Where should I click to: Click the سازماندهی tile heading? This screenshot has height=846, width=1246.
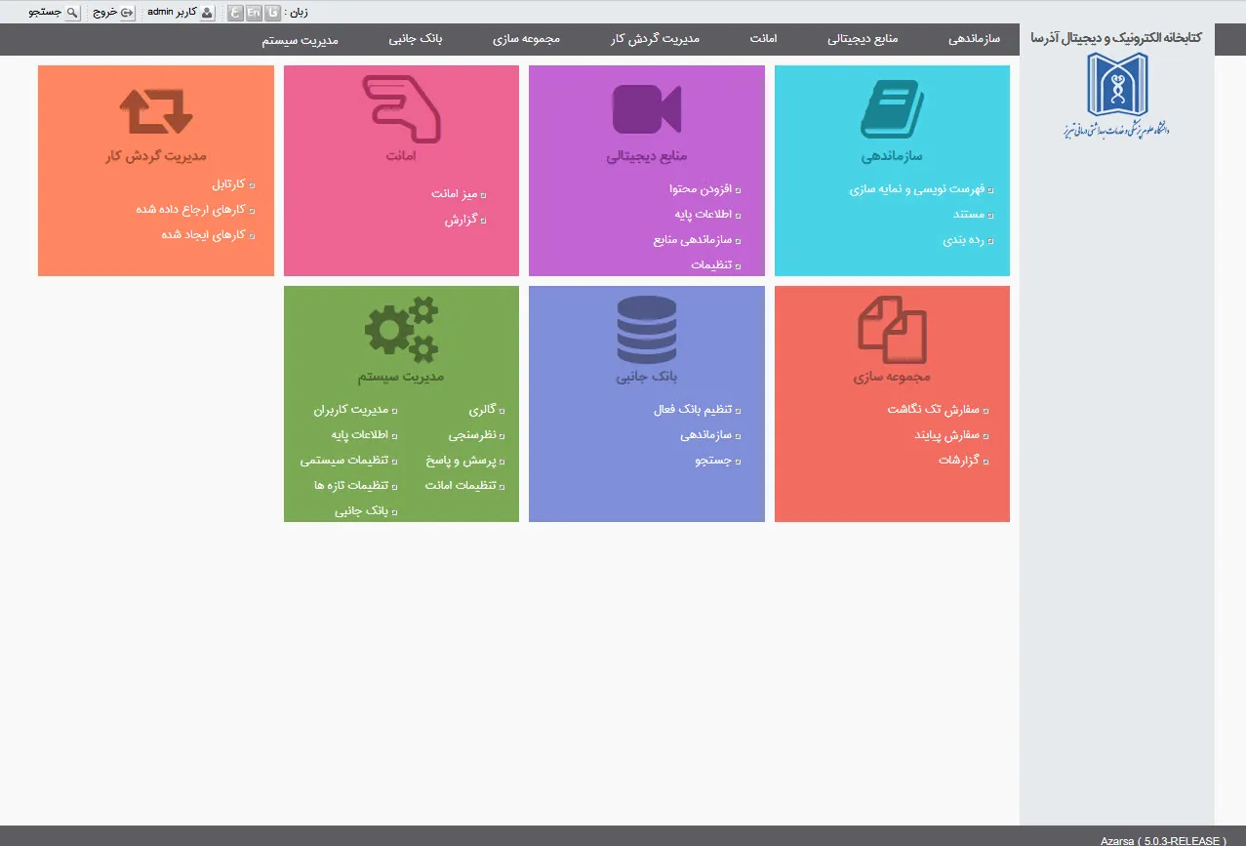pos(892,156)
